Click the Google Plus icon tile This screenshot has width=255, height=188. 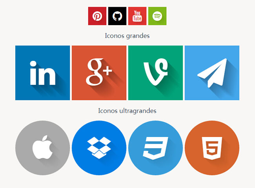point(99,73)
